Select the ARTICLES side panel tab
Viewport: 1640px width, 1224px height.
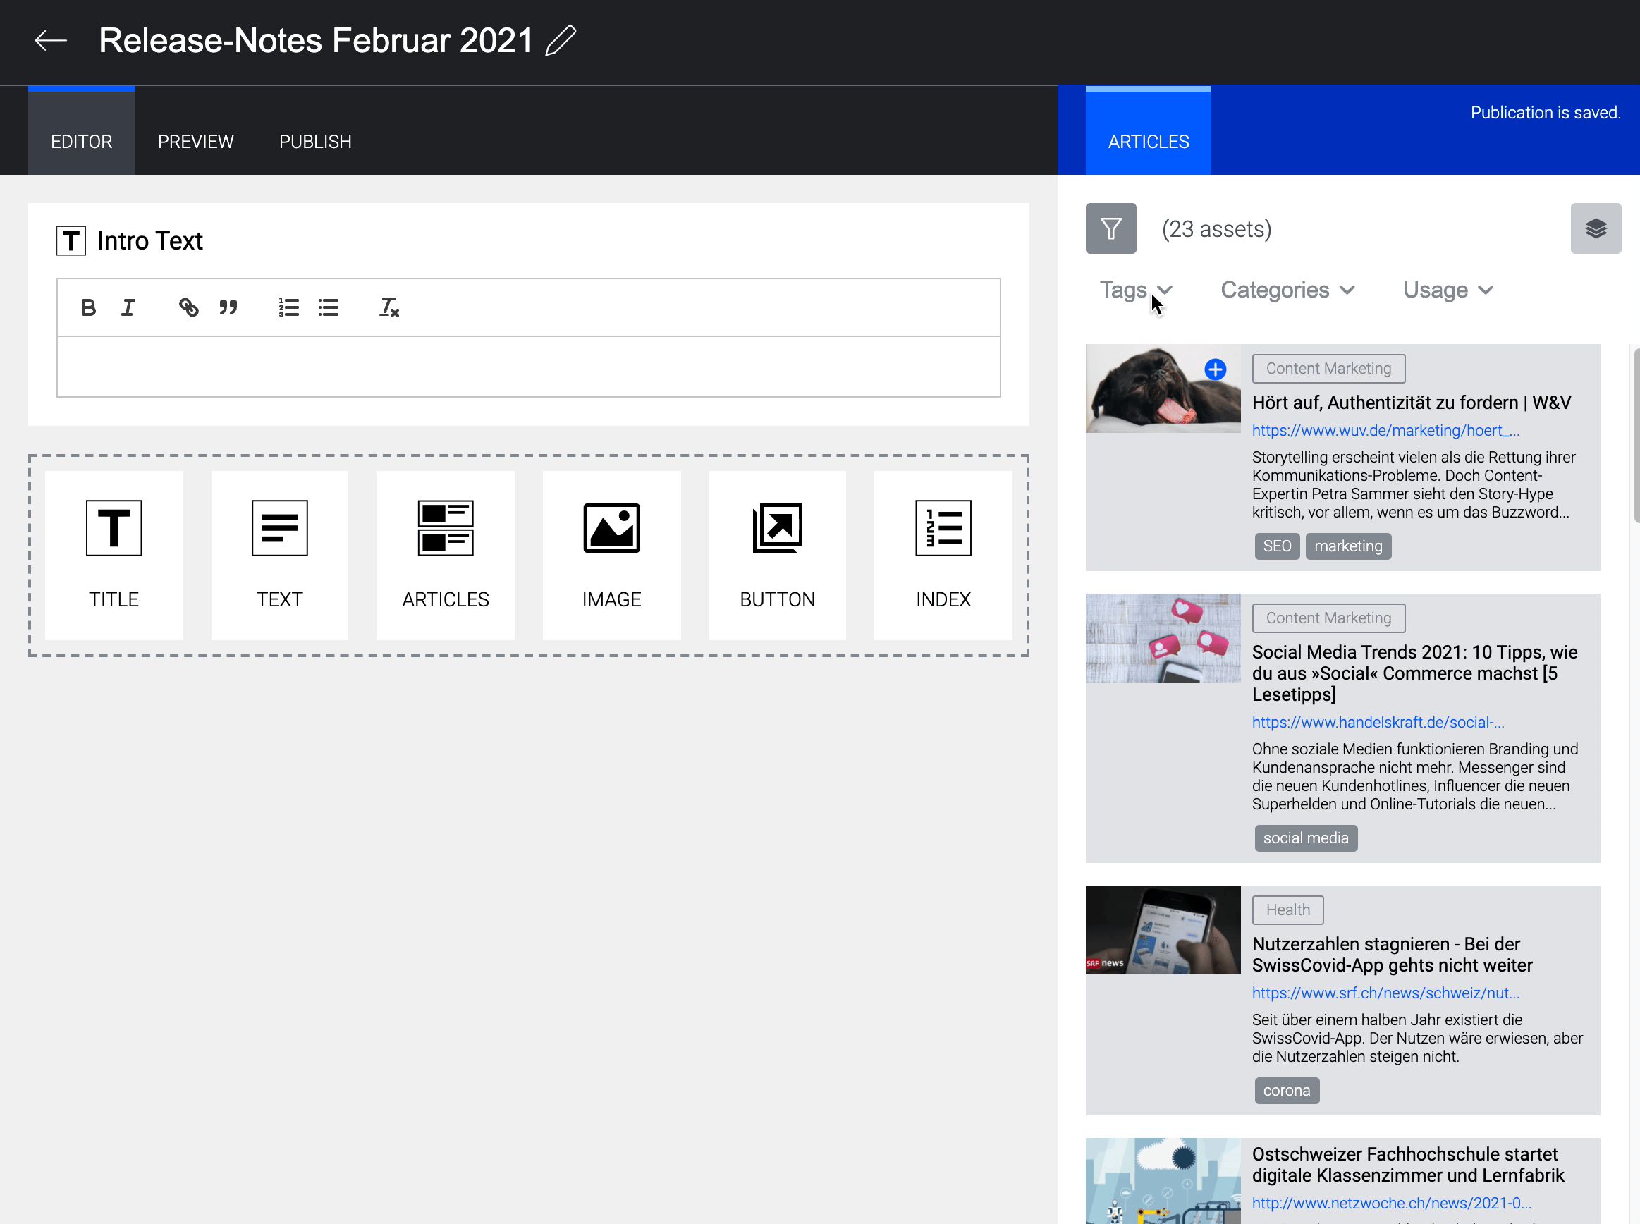[x=1148, y=131]
